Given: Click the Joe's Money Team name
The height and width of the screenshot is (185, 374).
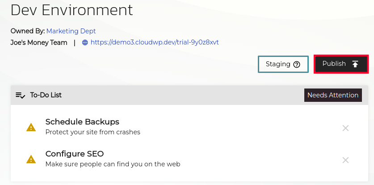Looking at the screenshot, I should pyautogui.click(x=39, y=43).
